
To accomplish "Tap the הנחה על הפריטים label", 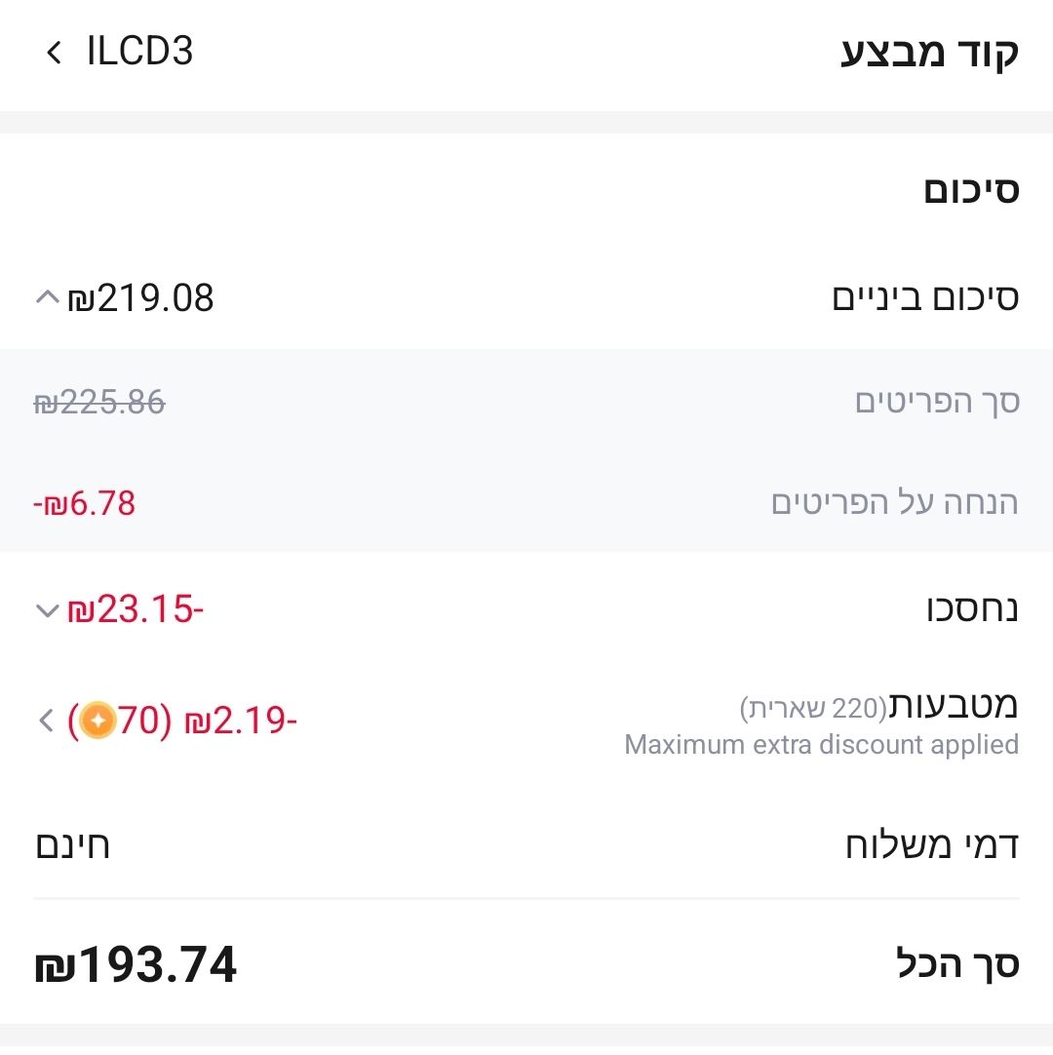I will pyautogui.click(x=895, y=503).
